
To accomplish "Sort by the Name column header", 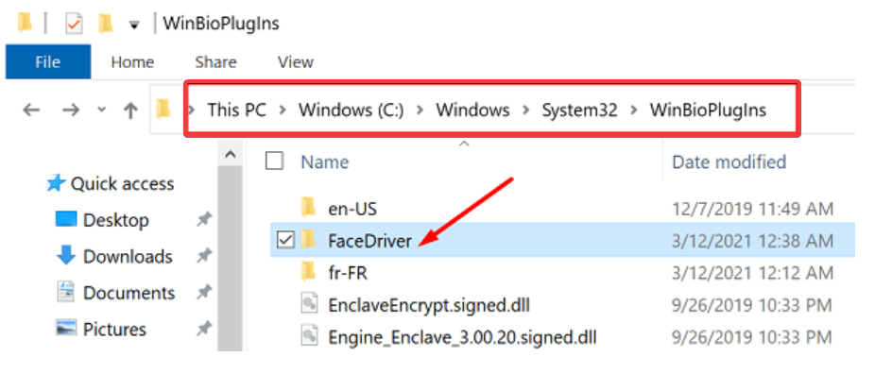I will (325, 162).
